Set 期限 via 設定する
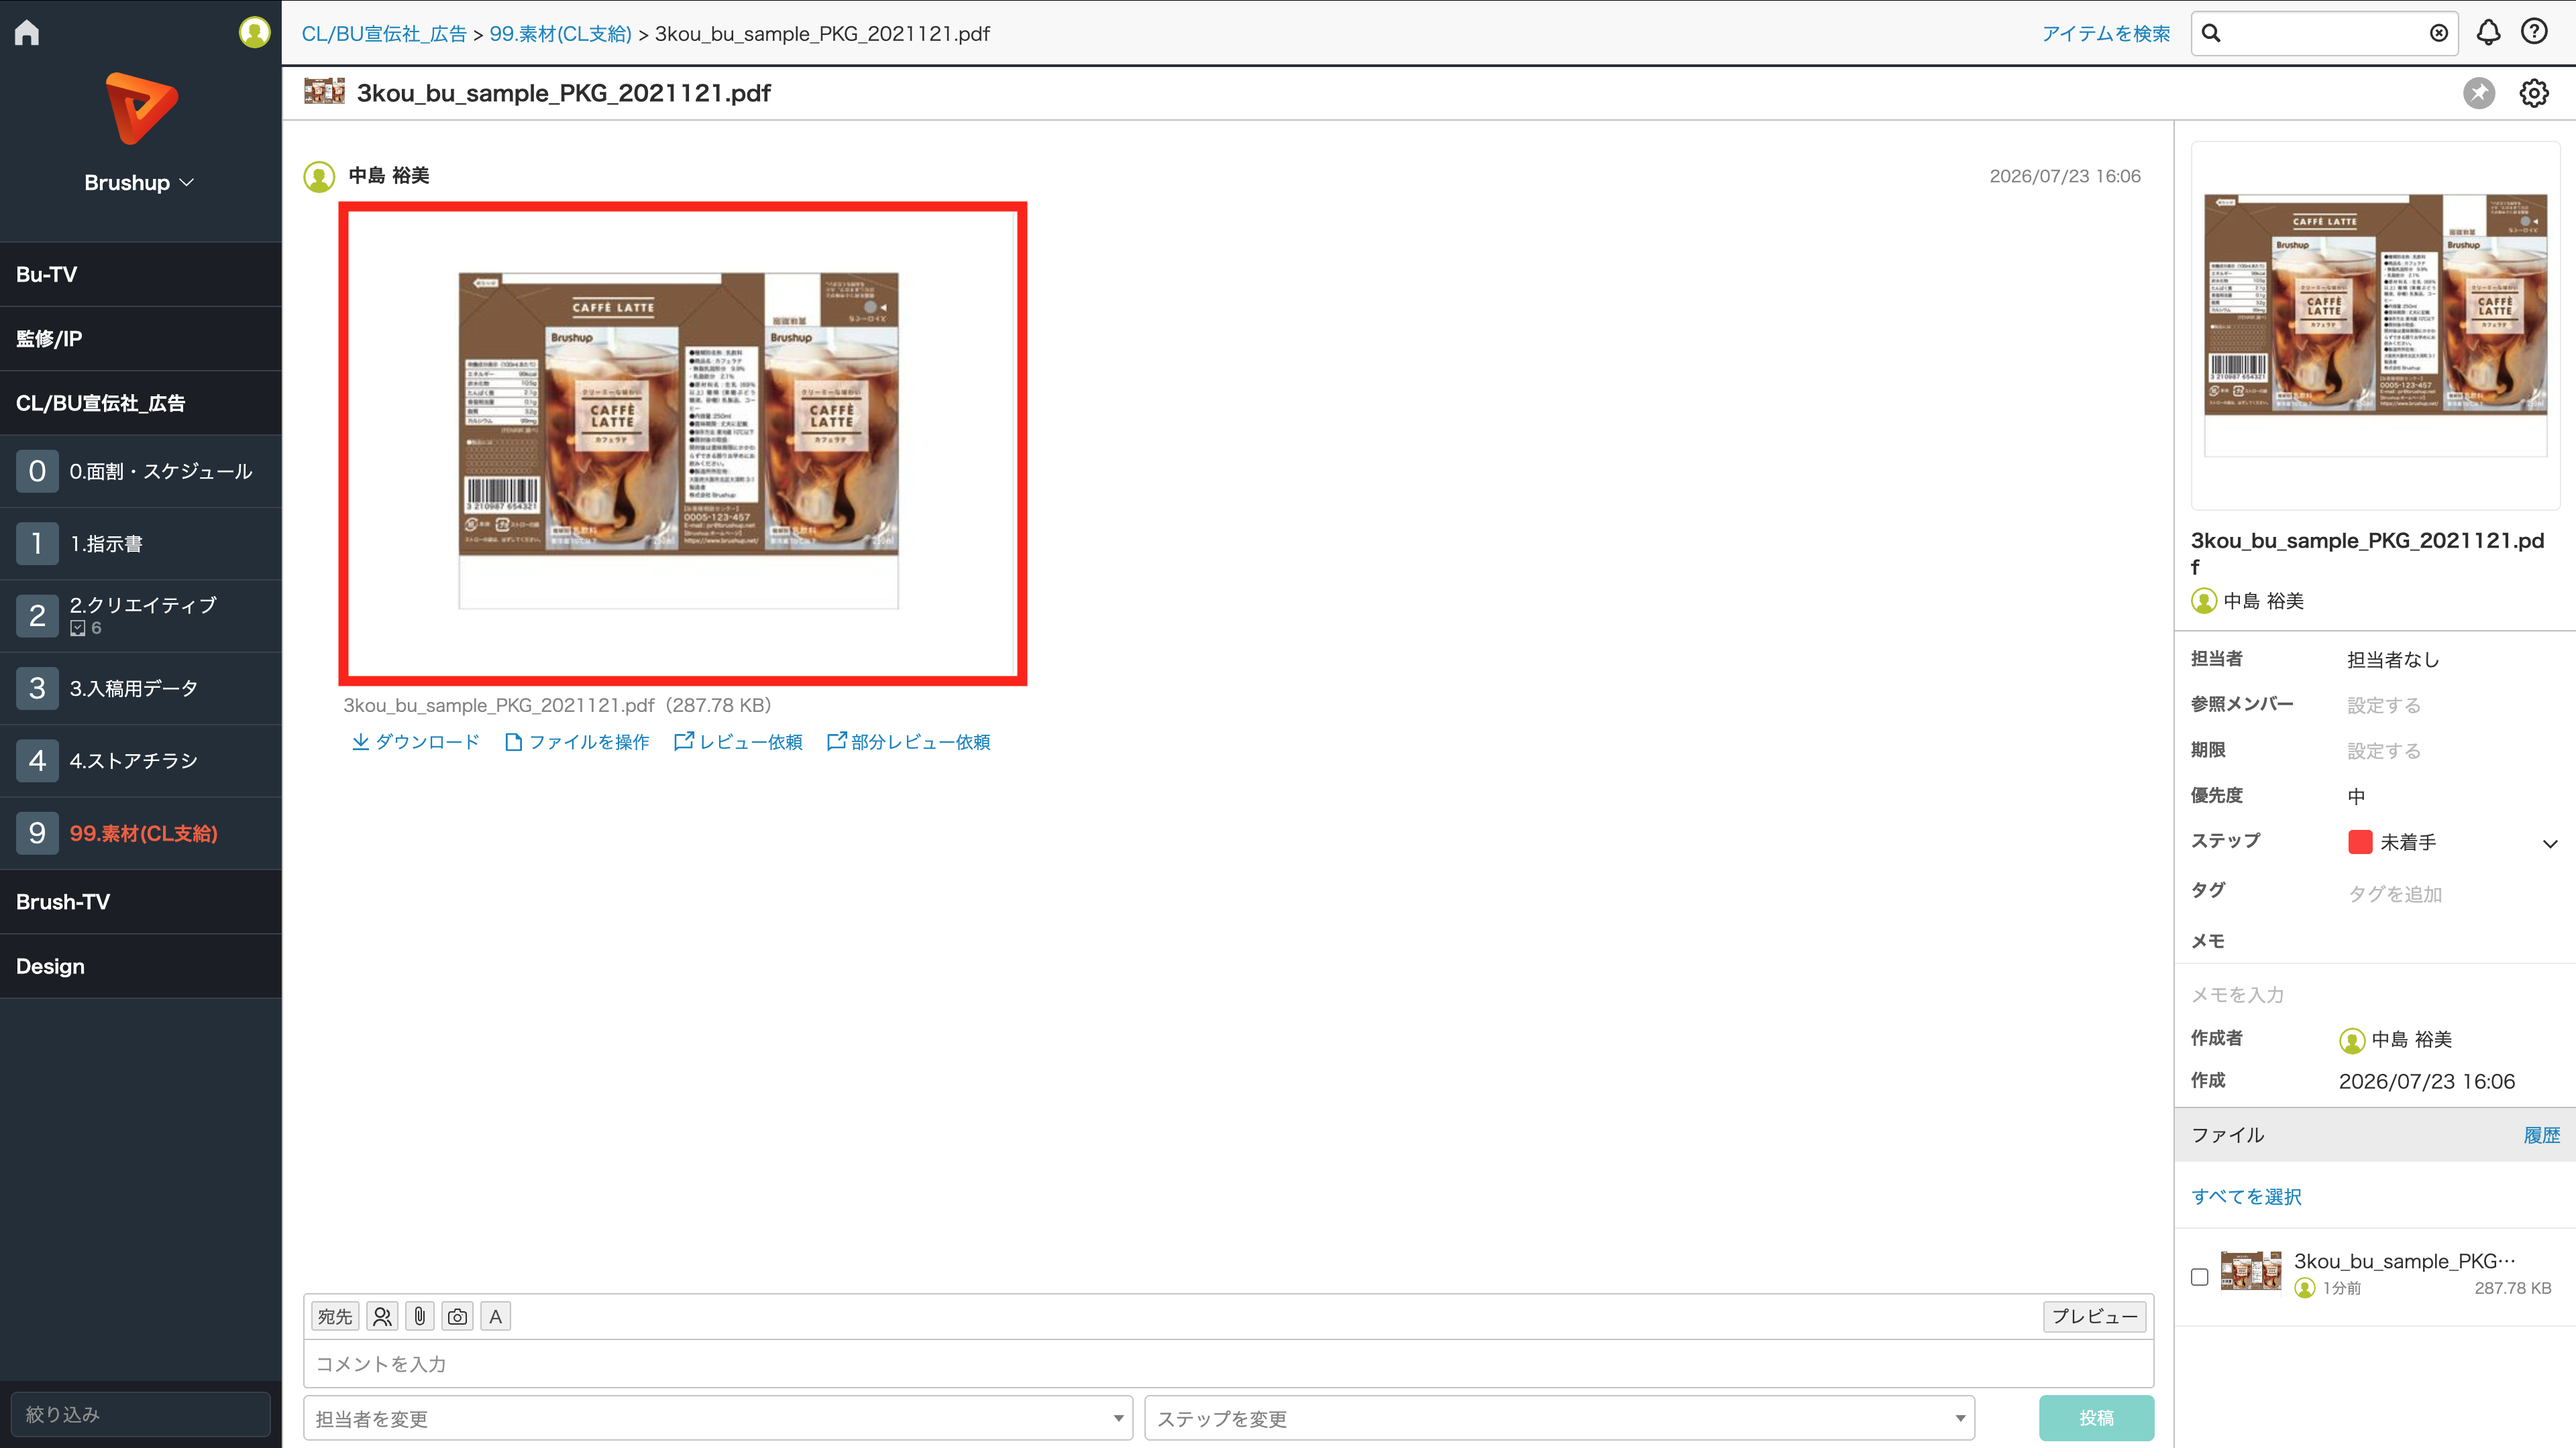 [x=2384, y=751]
